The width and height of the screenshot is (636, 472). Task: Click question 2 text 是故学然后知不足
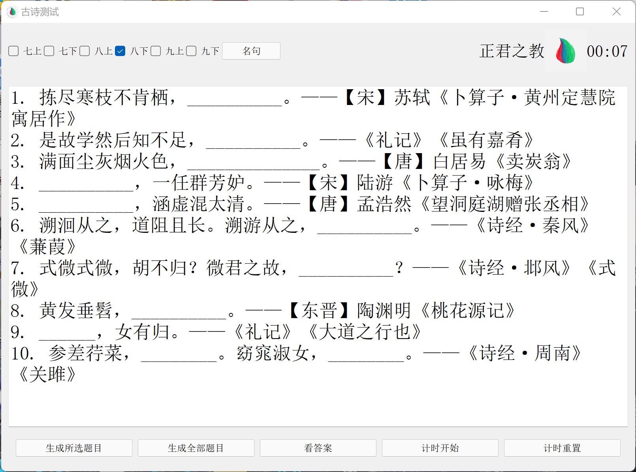113,140
